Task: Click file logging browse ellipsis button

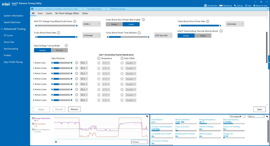Action: 244,116
